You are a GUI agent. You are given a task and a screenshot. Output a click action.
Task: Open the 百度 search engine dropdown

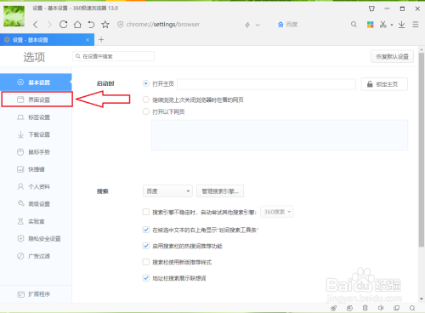tap(167, 191)
